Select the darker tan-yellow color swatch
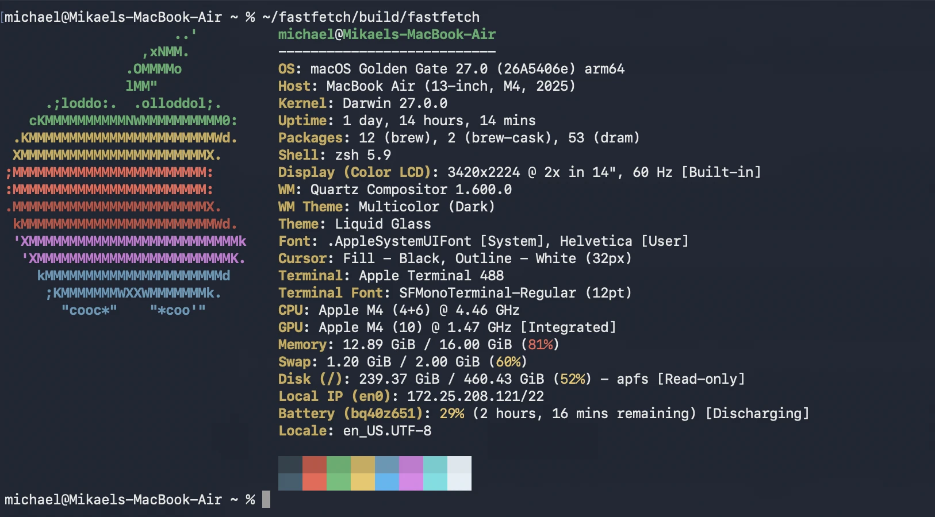This screenshot has width=935, height=517. (x=363, y=465)
